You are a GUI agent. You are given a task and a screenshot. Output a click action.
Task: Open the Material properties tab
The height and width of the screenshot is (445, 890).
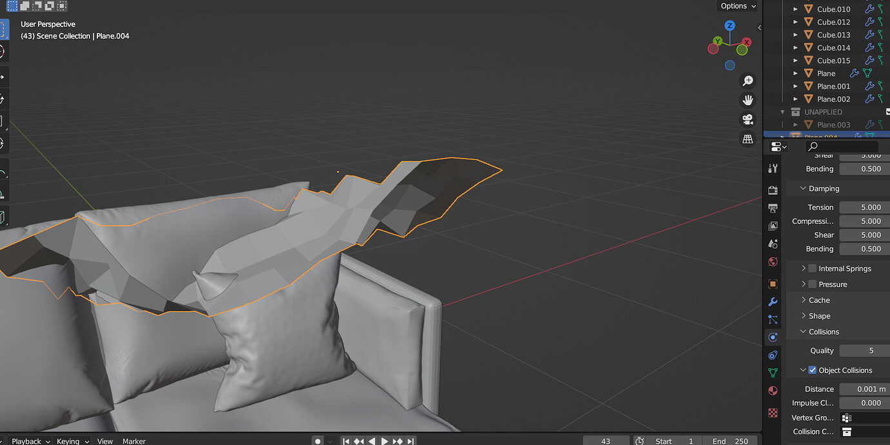pos(773,391)
